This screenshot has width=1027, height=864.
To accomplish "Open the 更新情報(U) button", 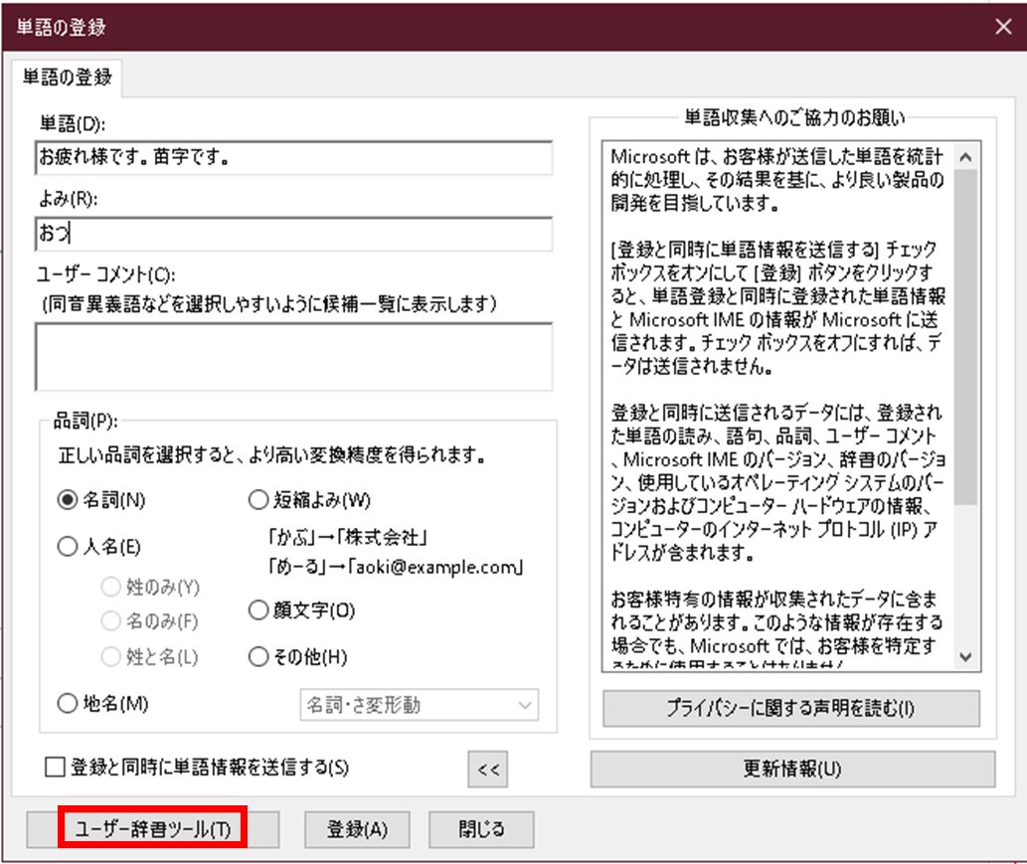I will tap(792, 770).
